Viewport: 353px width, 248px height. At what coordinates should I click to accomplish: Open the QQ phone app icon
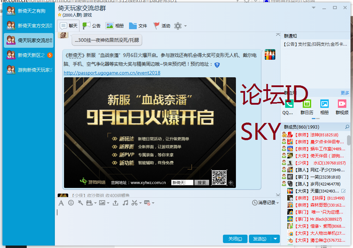pyautogui.click(x=289, y=104)
